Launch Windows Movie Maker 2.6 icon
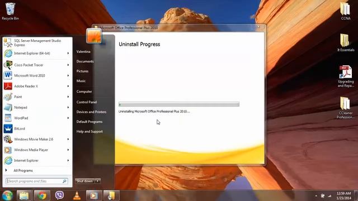The width and height of the screenshot is (358, 201). click(8, 139)
